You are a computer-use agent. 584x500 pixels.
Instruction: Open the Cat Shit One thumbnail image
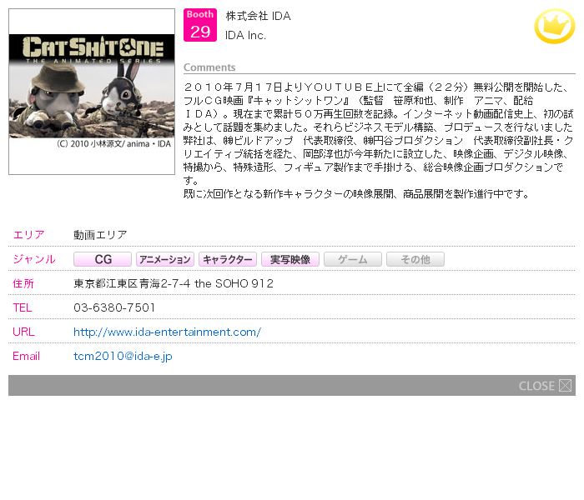(x=92, y=92)
